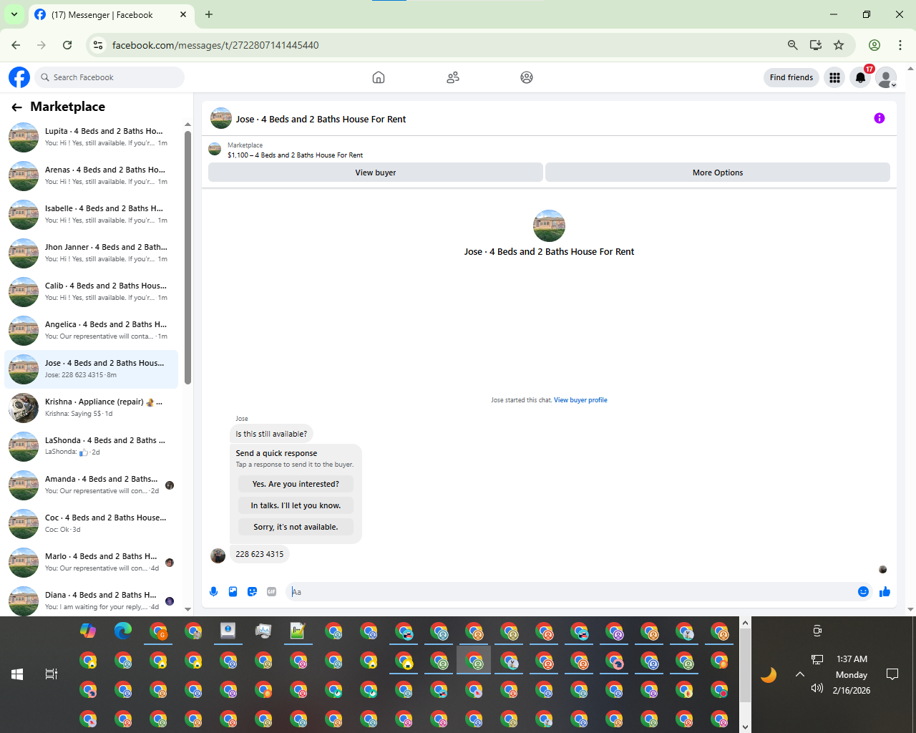Open the Chrome tab search dropdown
Image resolution: width=916 pixels, height=733 pixels.
(14, 14)
